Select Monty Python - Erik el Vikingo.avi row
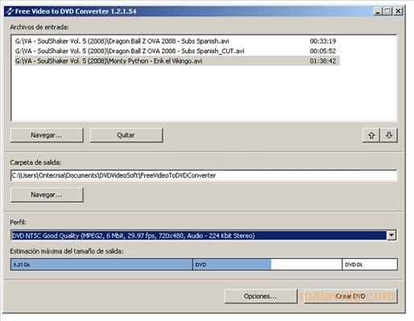The width and height of the screenshot is (414, 321). [x=177, y=61]
